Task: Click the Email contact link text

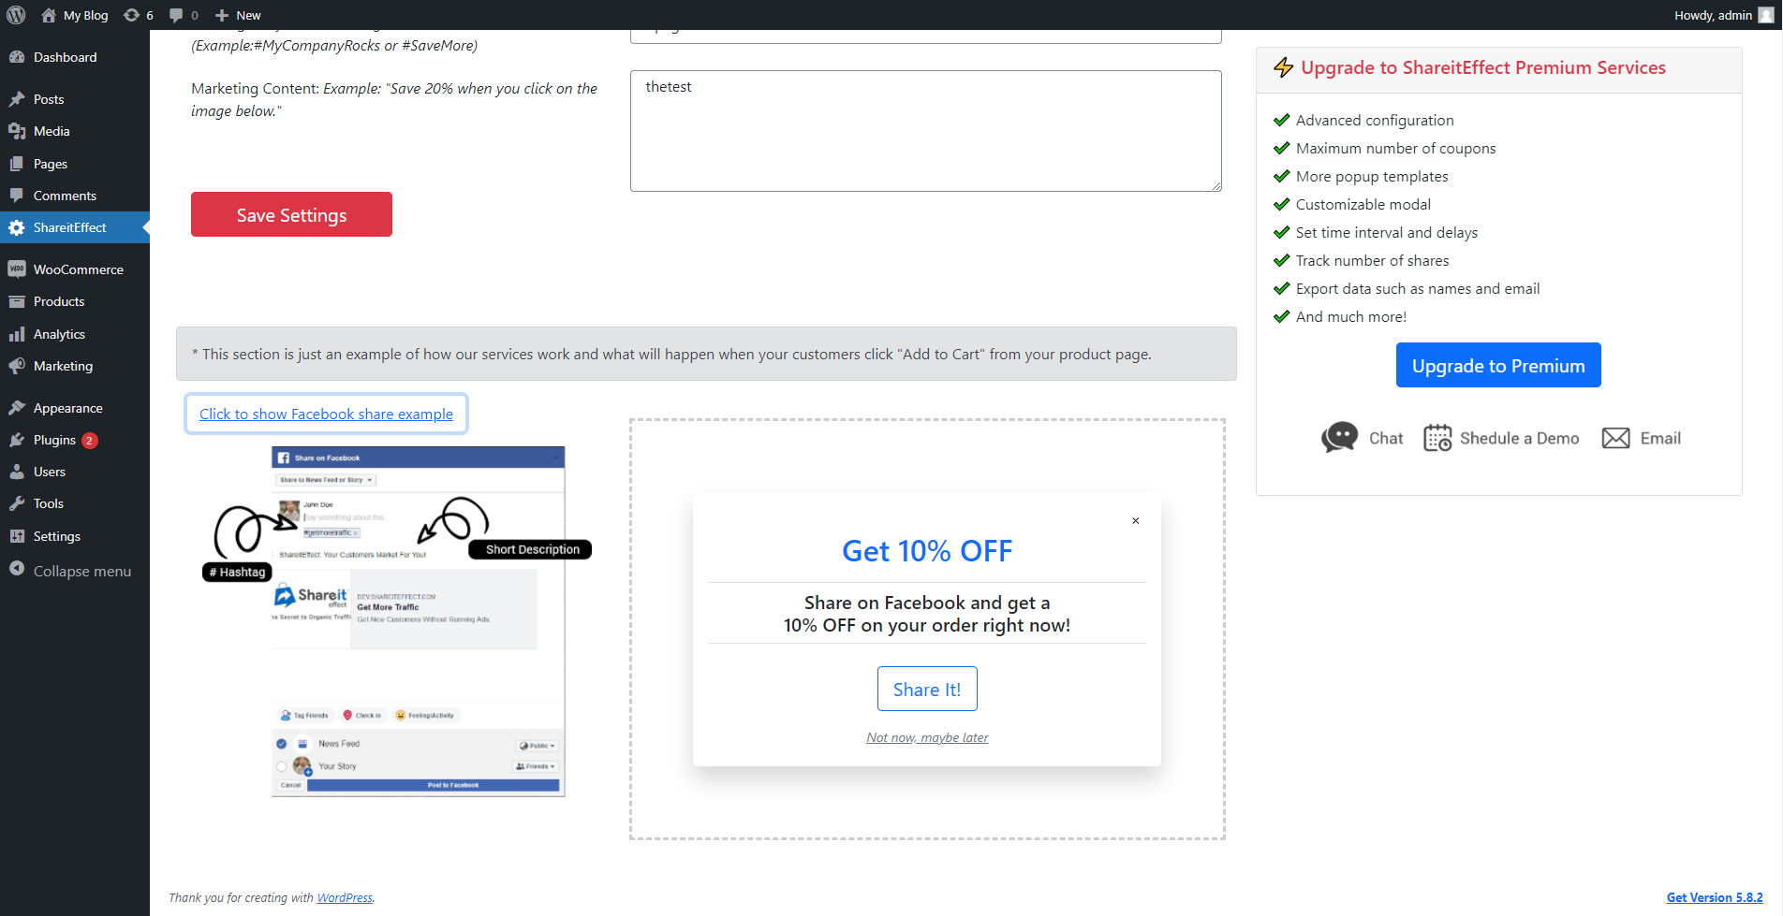Action: [1660, 438]
